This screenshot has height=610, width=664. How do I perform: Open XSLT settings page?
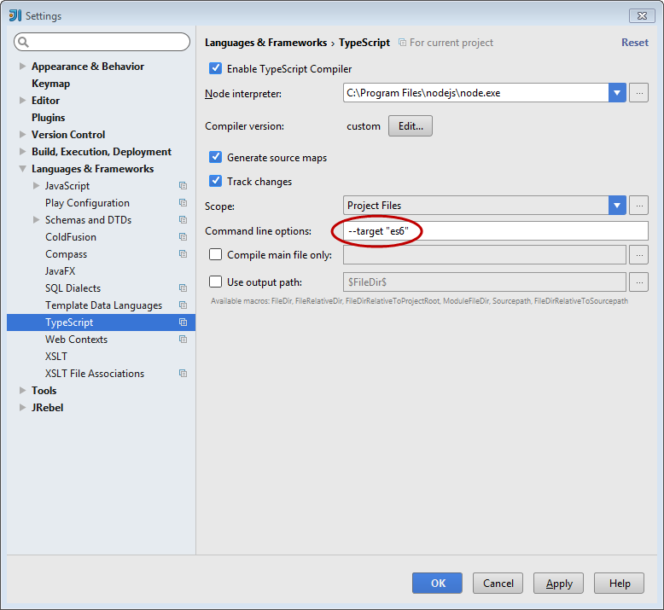tap(55, 357)
